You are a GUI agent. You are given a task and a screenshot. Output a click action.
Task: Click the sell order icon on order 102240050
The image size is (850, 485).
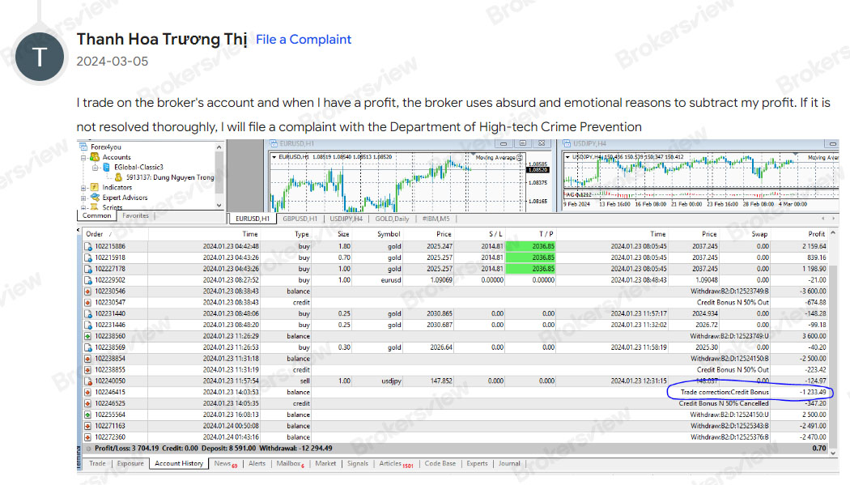[89, 381]
